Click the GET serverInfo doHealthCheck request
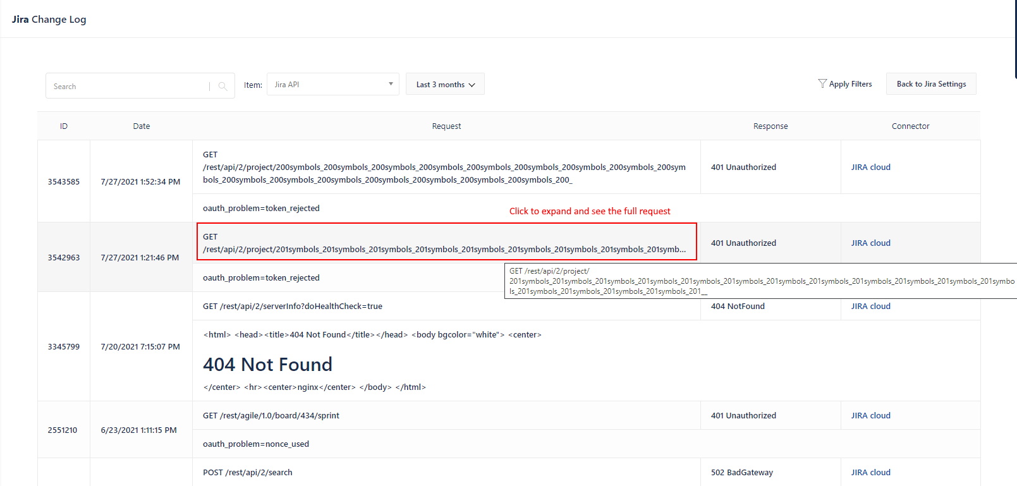This screenshot has width=1017, height=486. click(x=293, y=306)
